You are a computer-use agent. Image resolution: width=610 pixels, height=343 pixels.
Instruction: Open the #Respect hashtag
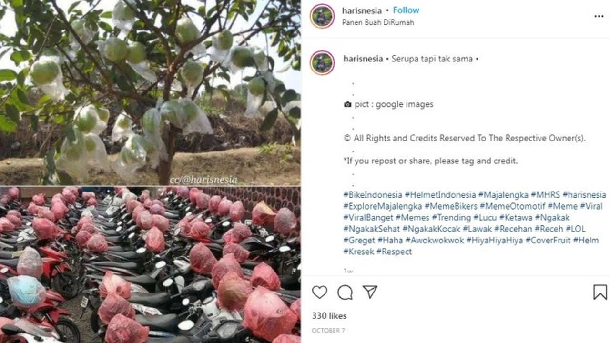tap(394, 252)
